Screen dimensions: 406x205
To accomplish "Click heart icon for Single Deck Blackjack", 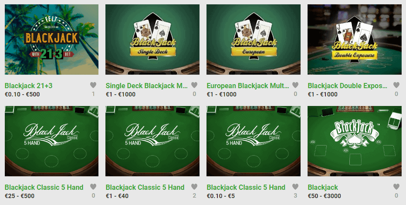I will point(194,85).
